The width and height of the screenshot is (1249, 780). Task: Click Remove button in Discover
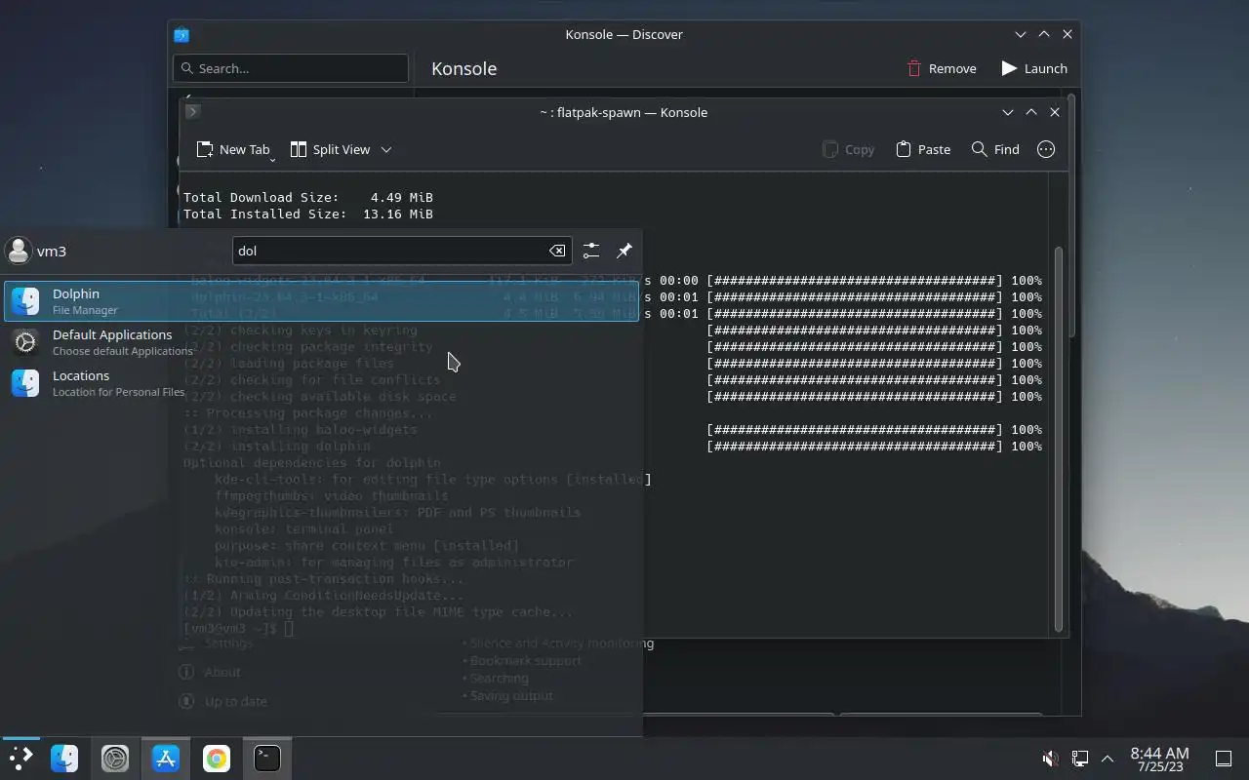click(941, 68)
